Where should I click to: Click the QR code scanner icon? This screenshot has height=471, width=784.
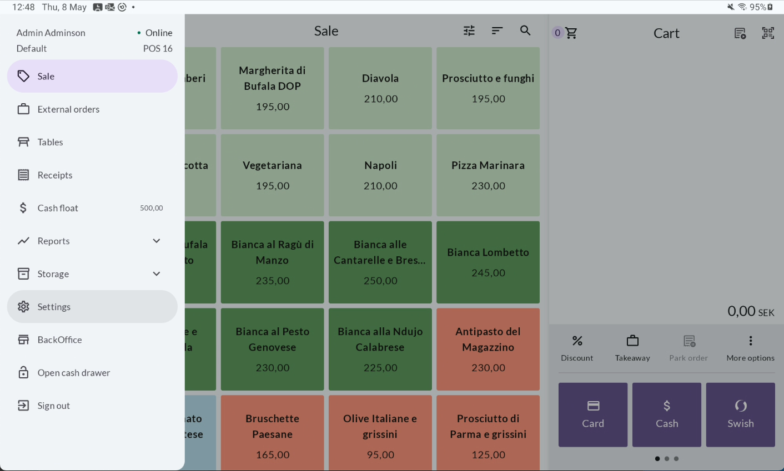(x=768, y=33)
